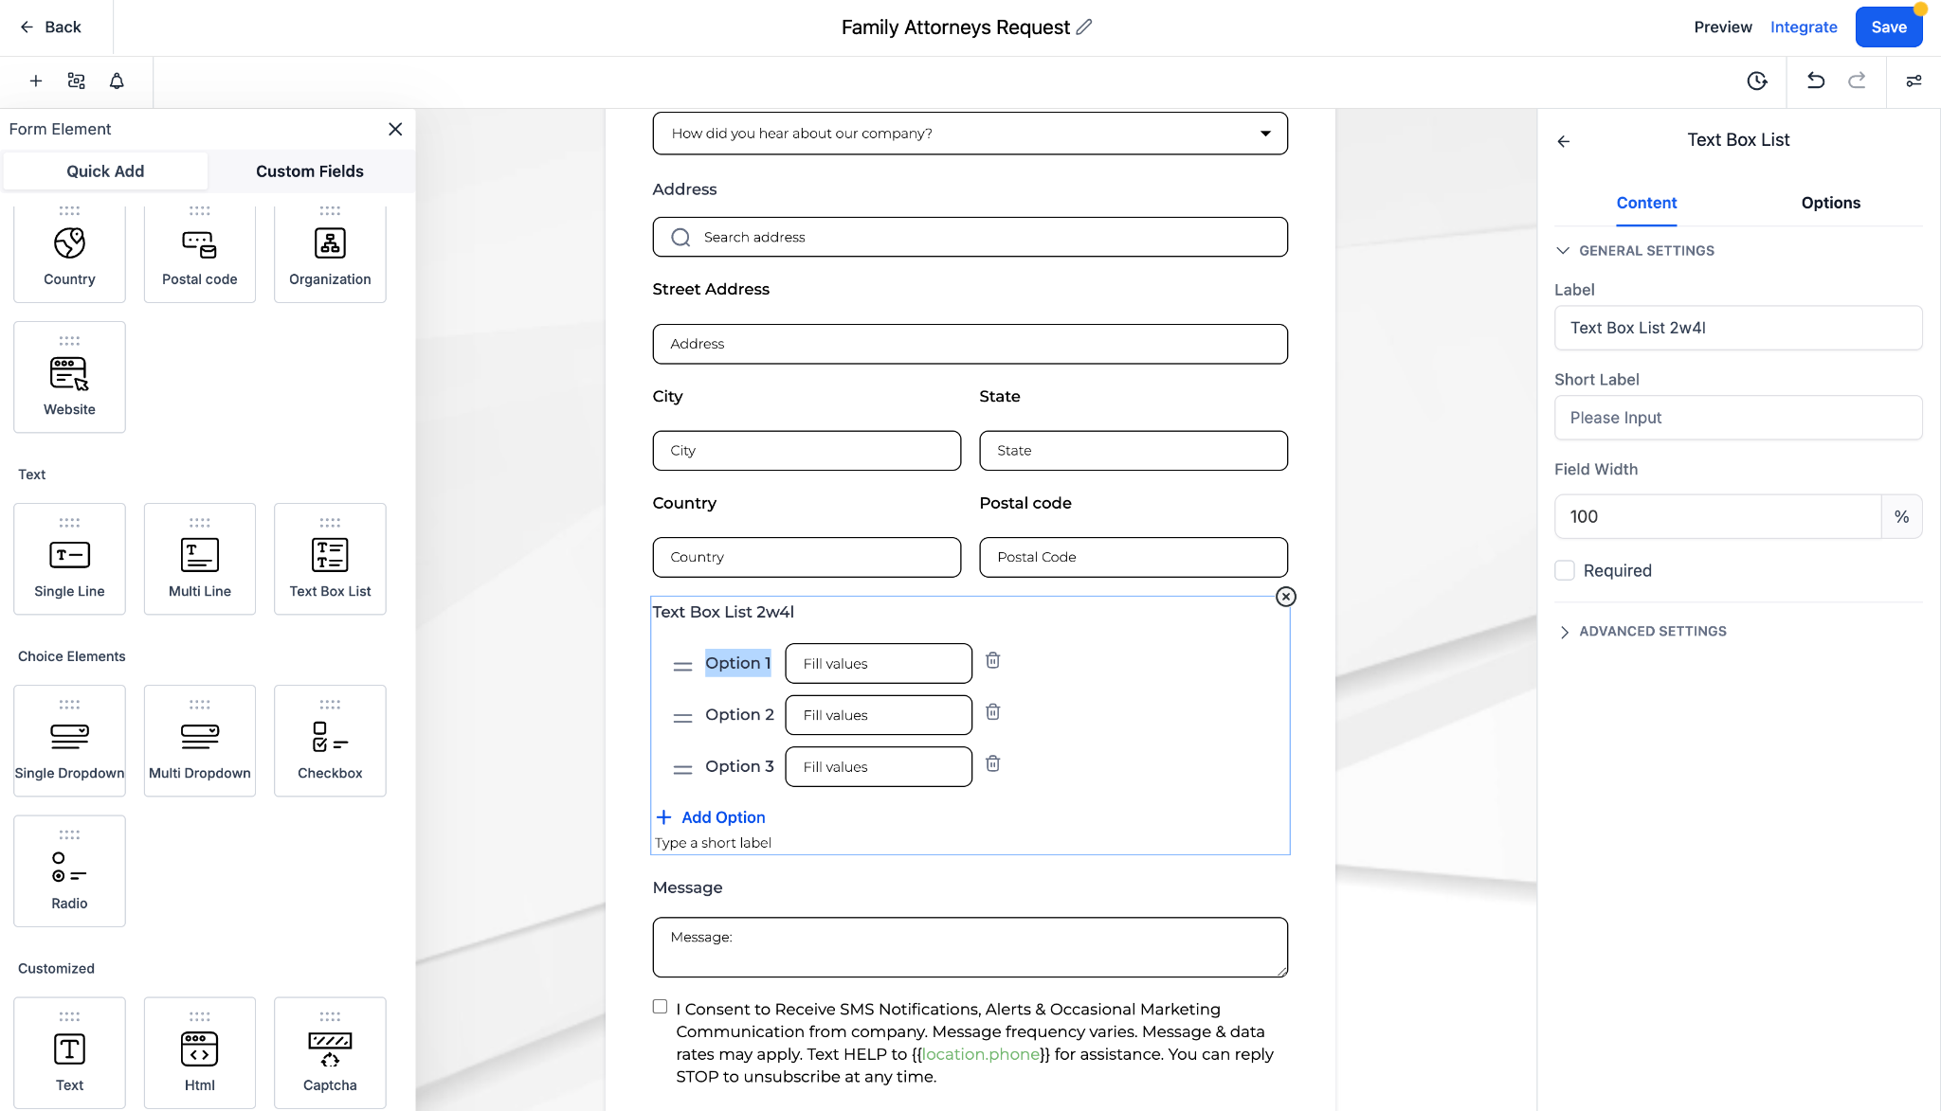Switch to the Custom Fields tab
The image size is (1941, 1111).
pos(309,171)
